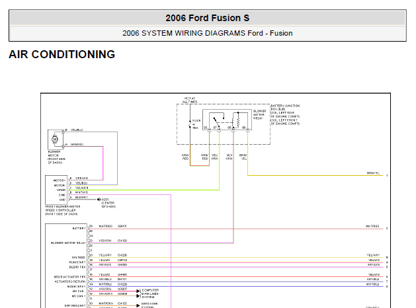Click the "MS CAN +" pin label
This screenshot has height=308, width=416.
pos(79,296)
